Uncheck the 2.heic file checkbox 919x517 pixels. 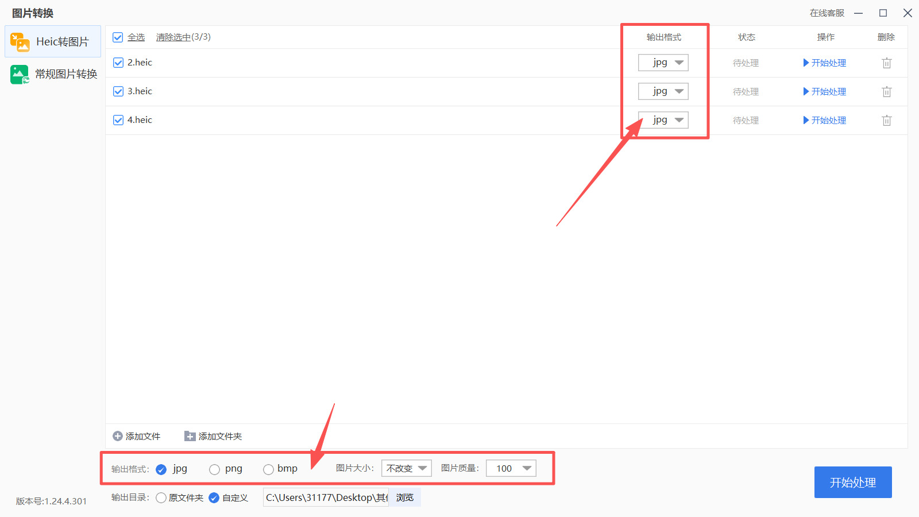[118, 63]
